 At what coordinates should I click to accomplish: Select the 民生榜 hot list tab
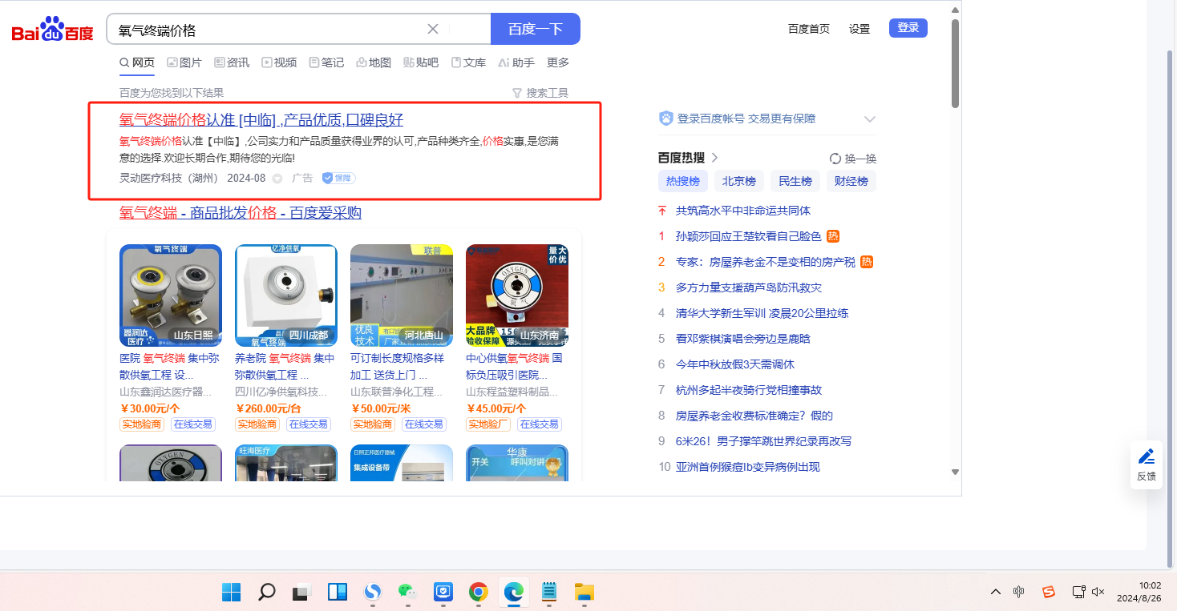point(795,181)
